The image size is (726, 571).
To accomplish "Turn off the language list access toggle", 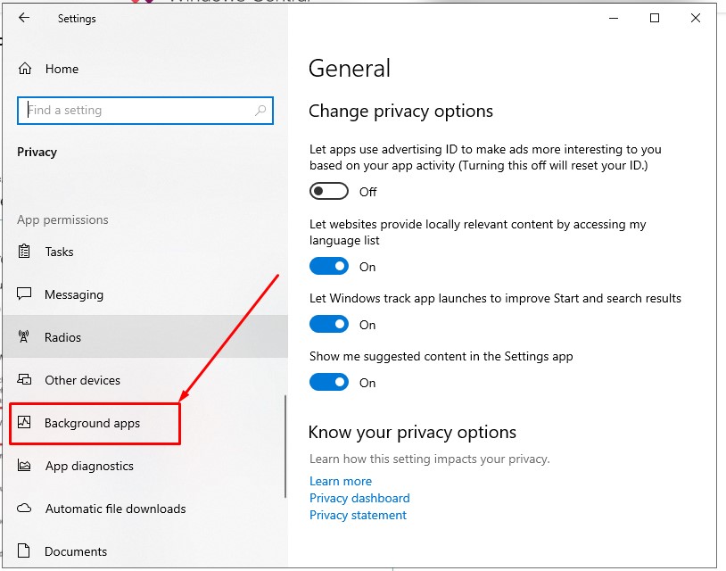I will [x=328, y=266].
